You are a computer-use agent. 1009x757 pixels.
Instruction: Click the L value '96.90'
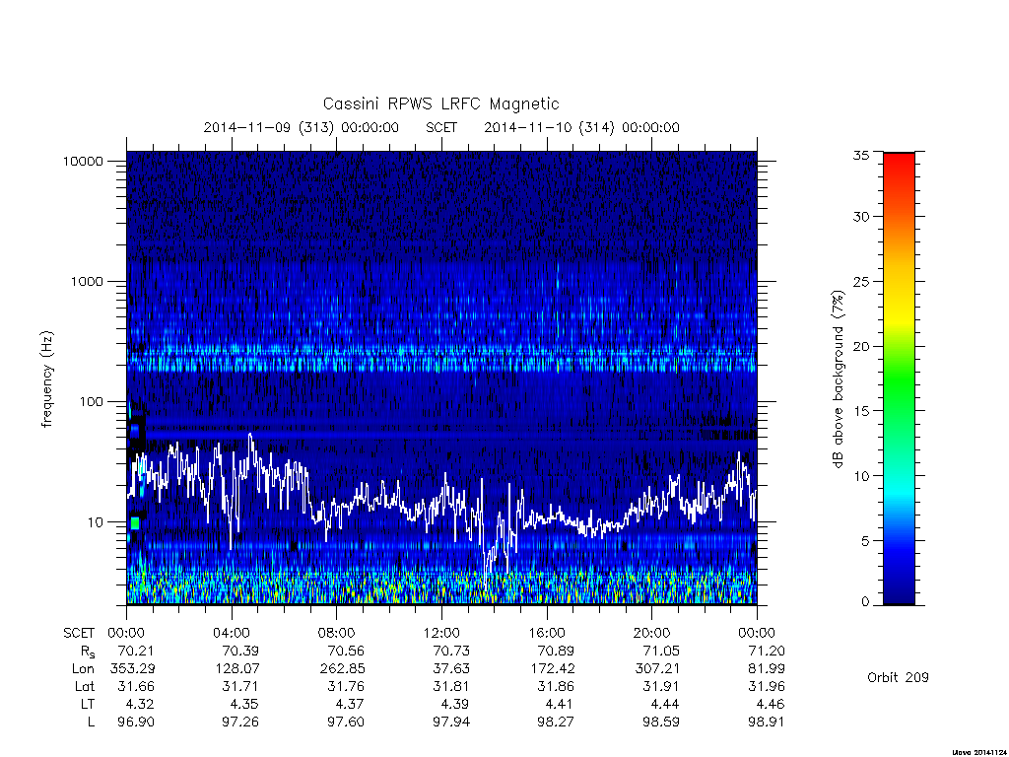click(136, 723)
